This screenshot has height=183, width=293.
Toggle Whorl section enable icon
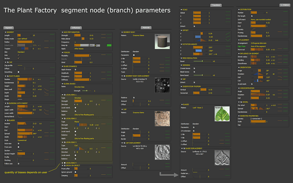[241, 102]
